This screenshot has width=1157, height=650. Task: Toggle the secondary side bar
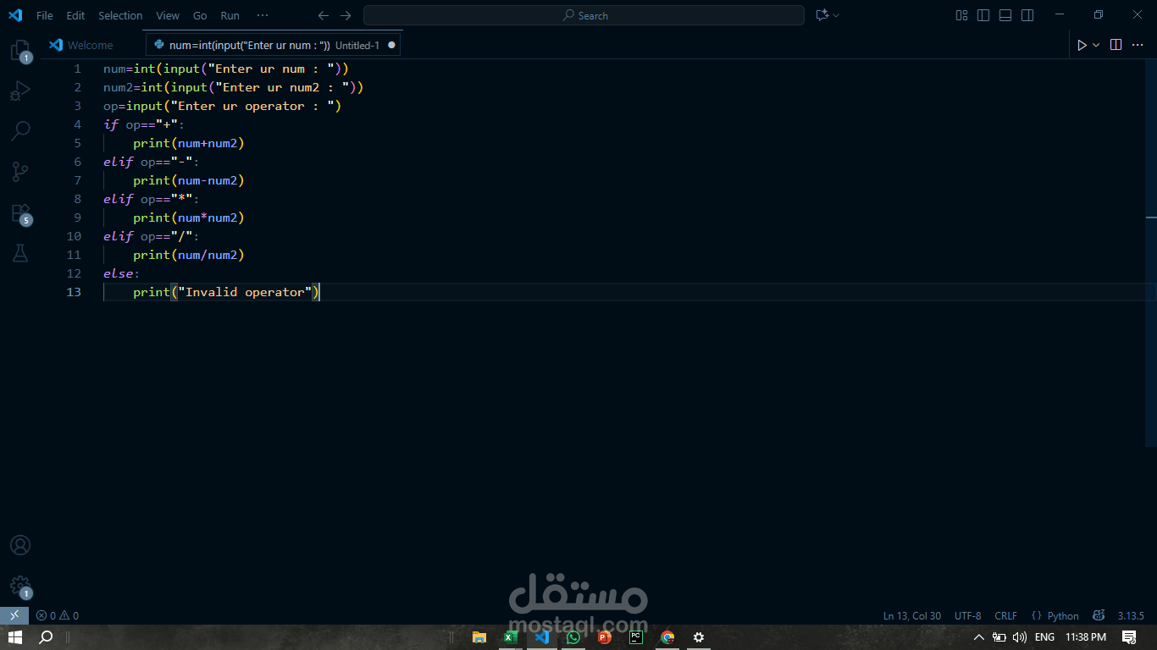(x=1027, y=15)
